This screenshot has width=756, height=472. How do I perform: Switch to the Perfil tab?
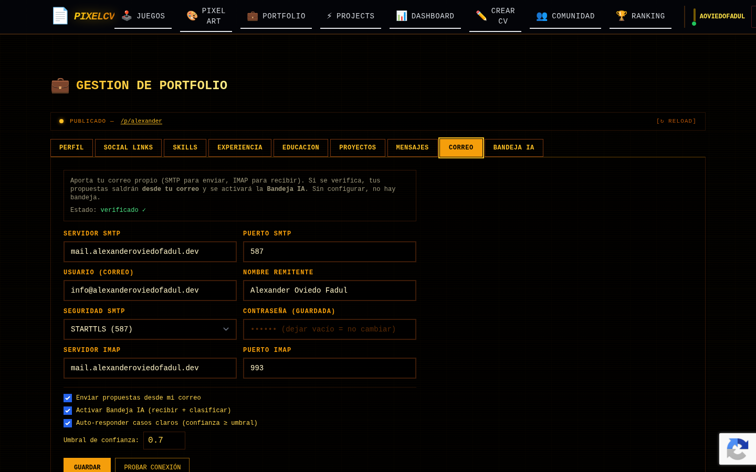[x=71, y=148]
